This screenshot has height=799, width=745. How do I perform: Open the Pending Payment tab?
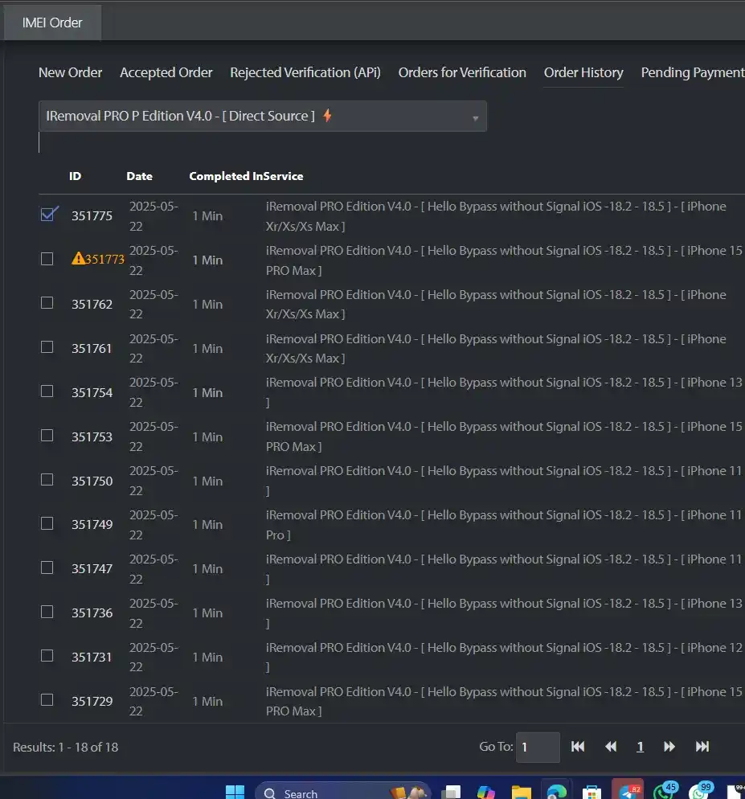pyautogui.click(x=693, y=72)
